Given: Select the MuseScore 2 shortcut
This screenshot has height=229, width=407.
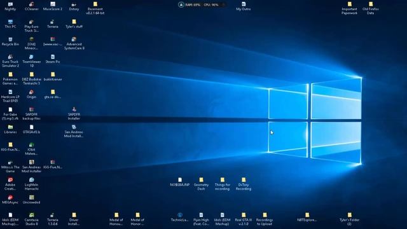Looking at the screenshot, I should (53, 6).
